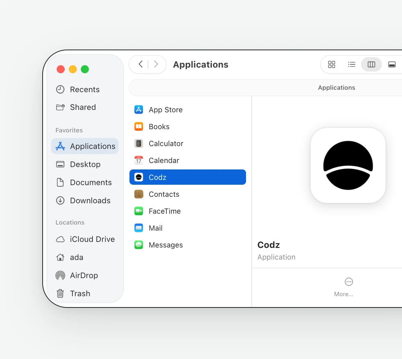Click the Applications window title

click(201, 64)
